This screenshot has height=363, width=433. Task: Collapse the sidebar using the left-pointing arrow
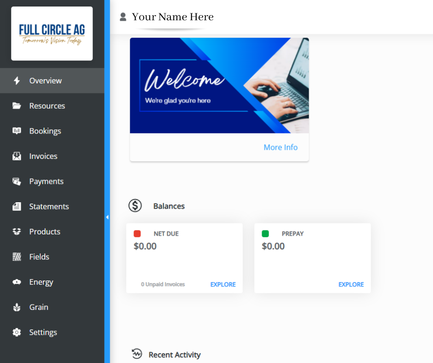click(107, 217)
